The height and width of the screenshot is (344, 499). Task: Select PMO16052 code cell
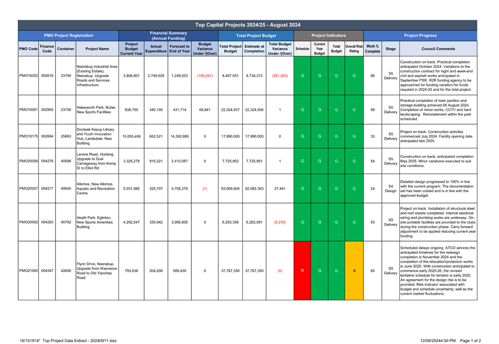tap(28, 75)
